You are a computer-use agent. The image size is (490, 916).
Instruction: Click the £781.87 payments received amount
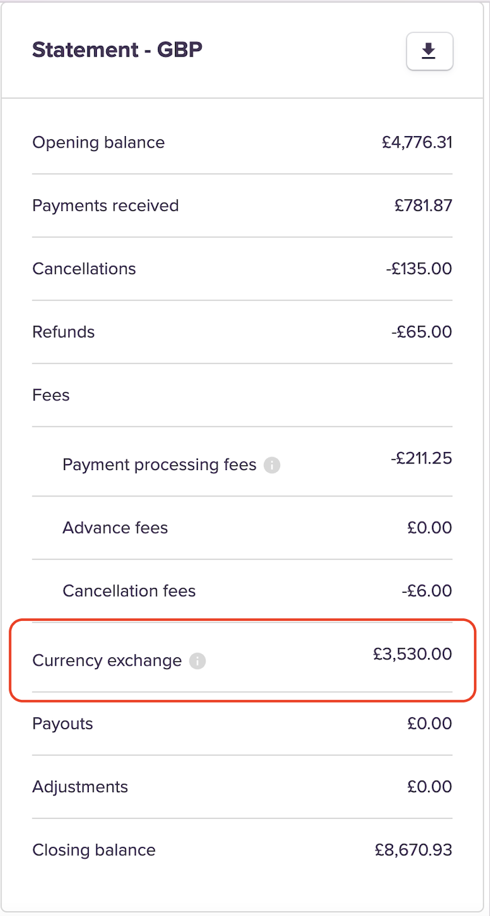pyautogui.click(x=423, y=205)
